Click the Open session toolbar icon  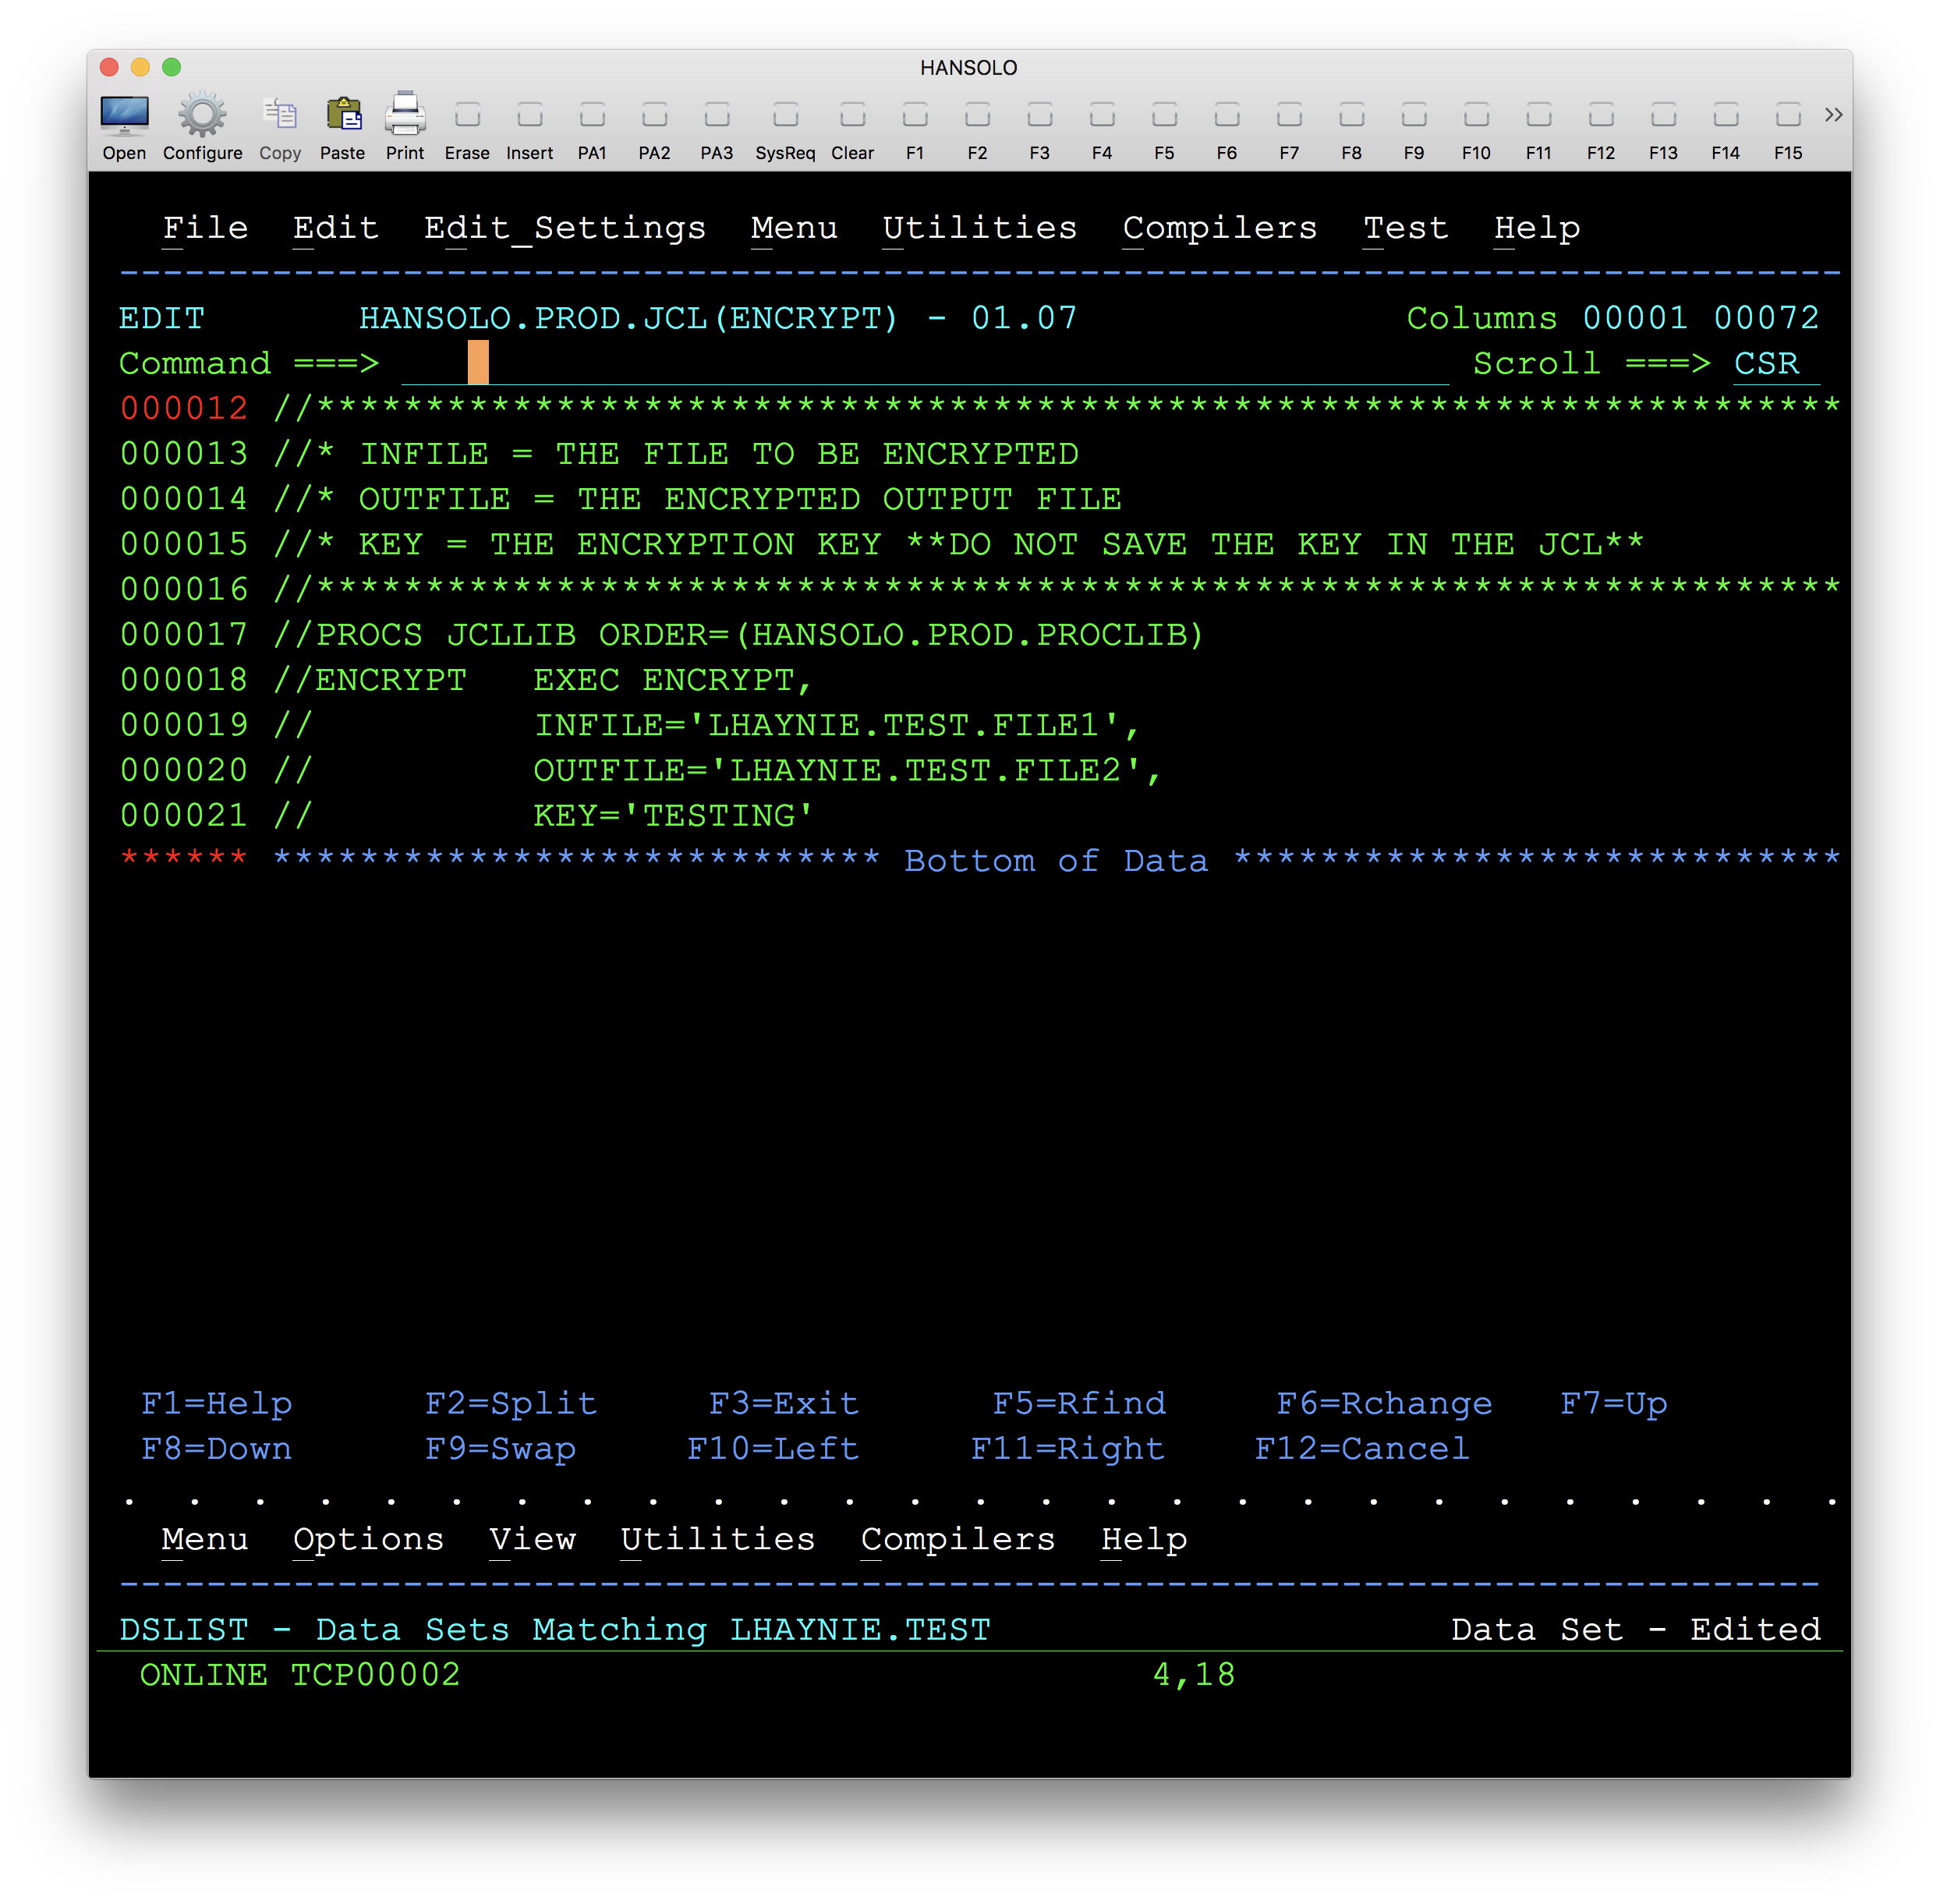(124, 117)
